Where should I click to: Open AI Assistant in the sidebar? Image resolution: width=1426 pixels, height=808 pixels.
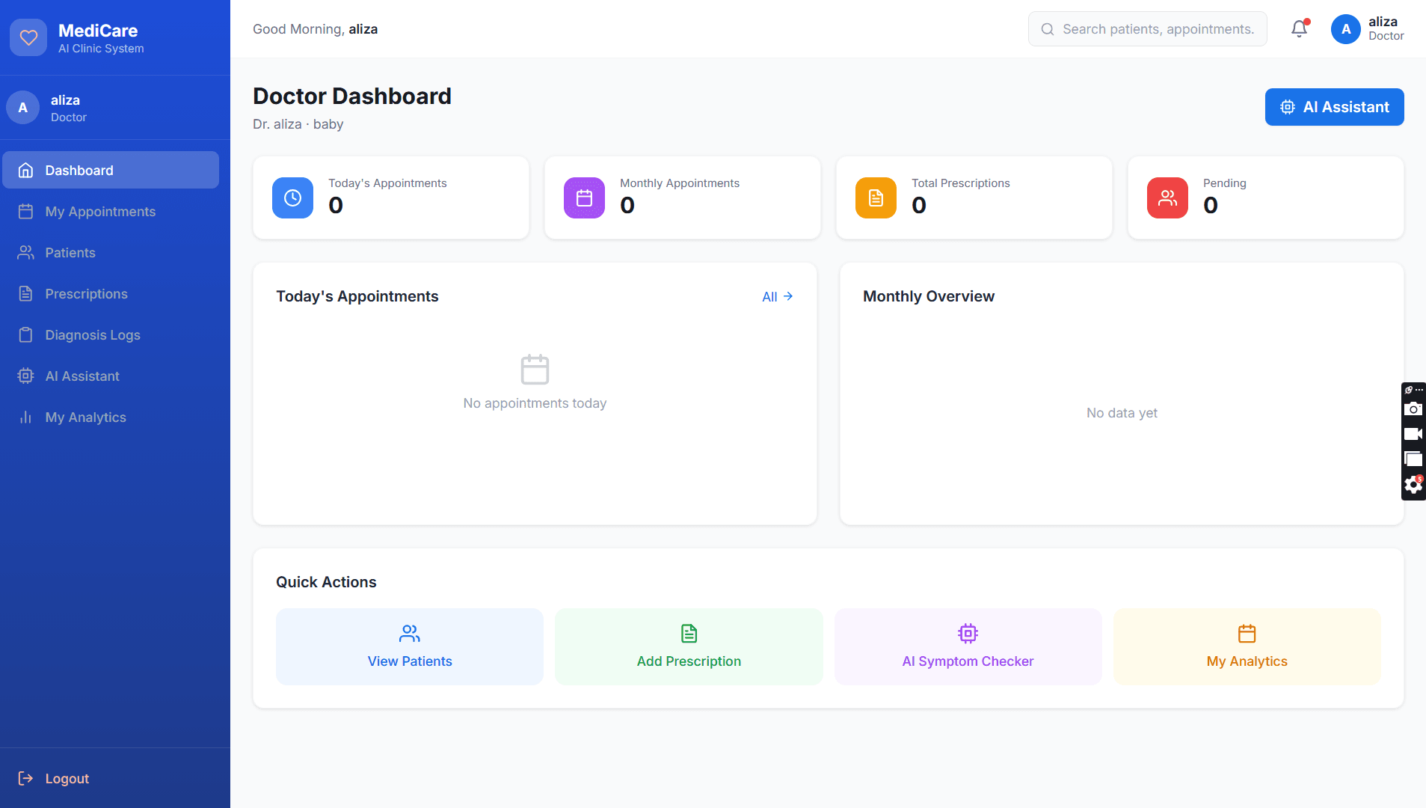click(111, 376)
